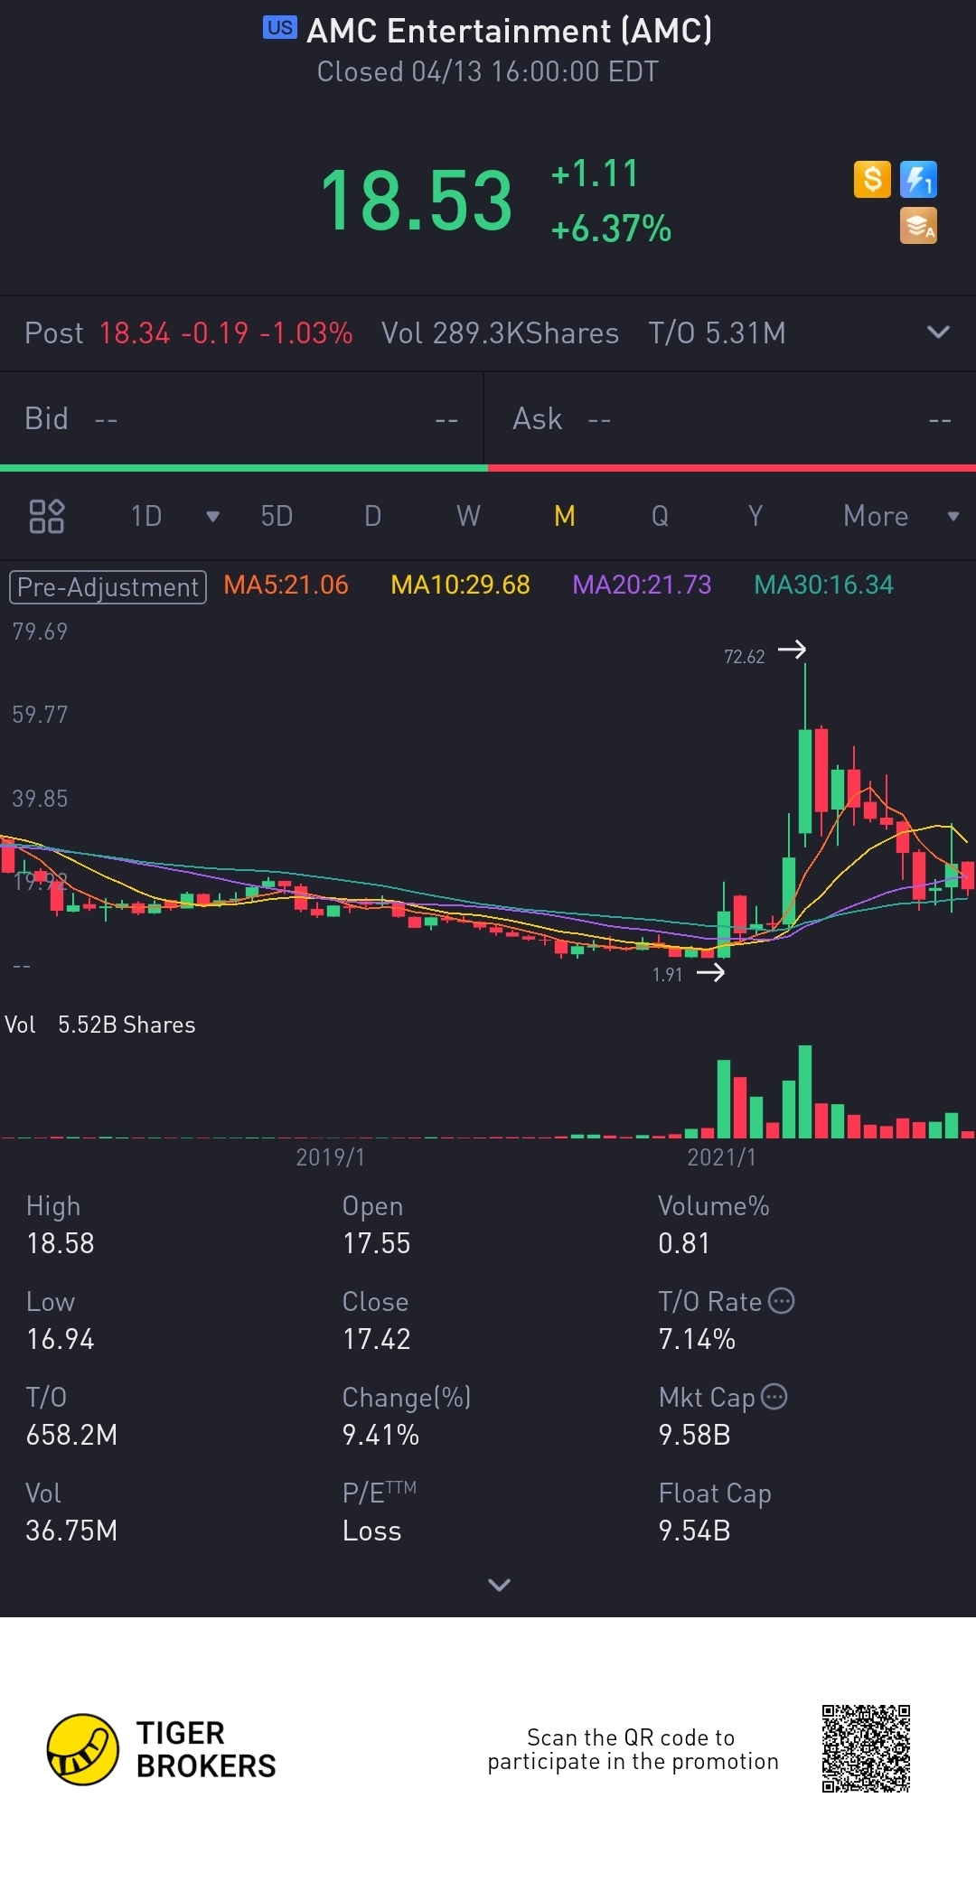Screen dimensions: 976x1882
Task: Tap the Volume% value 0.81
Action: (x=684, y=1244)
